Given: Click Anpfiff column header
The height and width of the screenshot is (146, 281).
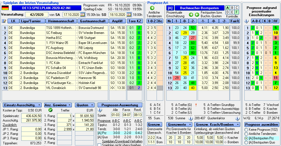Looking at the screenshot, I should tap(117, 21).
